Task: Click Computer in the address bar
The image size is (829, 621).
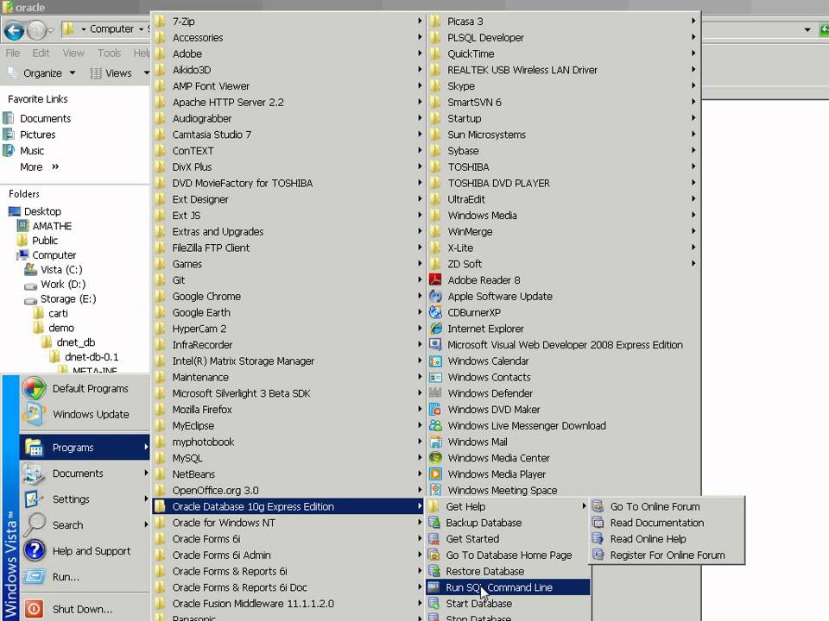Action: [x=111, y=29]
